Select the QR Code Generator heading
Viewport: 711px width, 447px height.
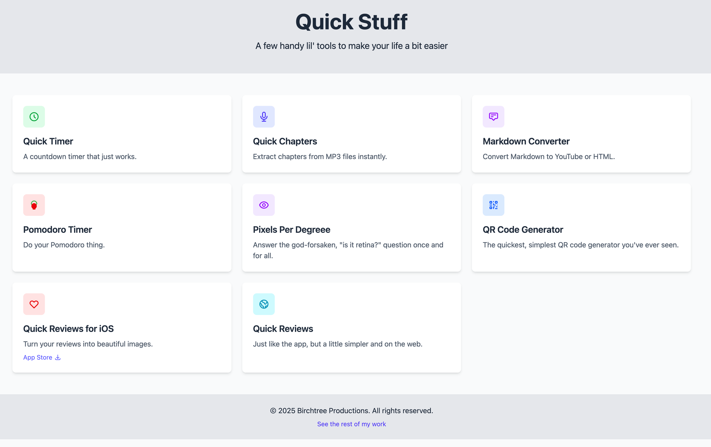pyautogui.click(x=523, y=230)
